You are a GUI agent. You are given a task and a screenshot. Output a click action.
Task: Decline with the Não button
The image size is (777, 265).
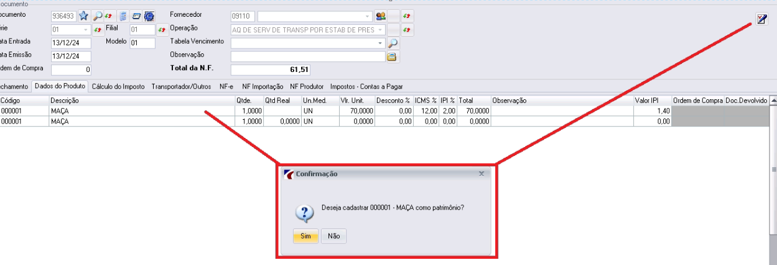click(x=333, y=236)
